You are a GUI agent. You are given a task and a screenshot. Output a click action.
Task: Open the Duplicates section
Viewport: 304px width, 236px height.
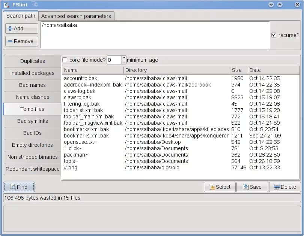click(32, 61)
